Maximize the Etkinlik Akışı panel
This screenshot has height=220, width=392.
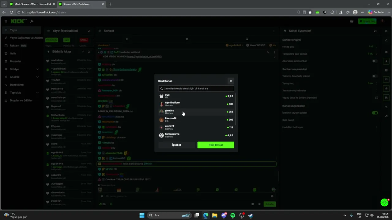tap(89, 52)
